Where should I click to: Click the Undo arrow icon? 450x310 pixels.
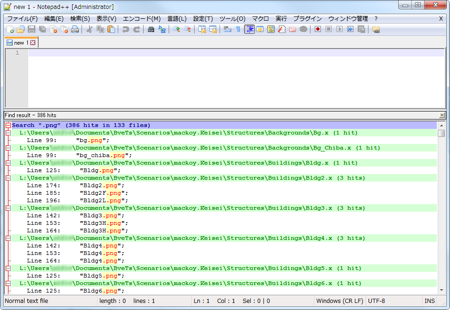tap(125, 29)
